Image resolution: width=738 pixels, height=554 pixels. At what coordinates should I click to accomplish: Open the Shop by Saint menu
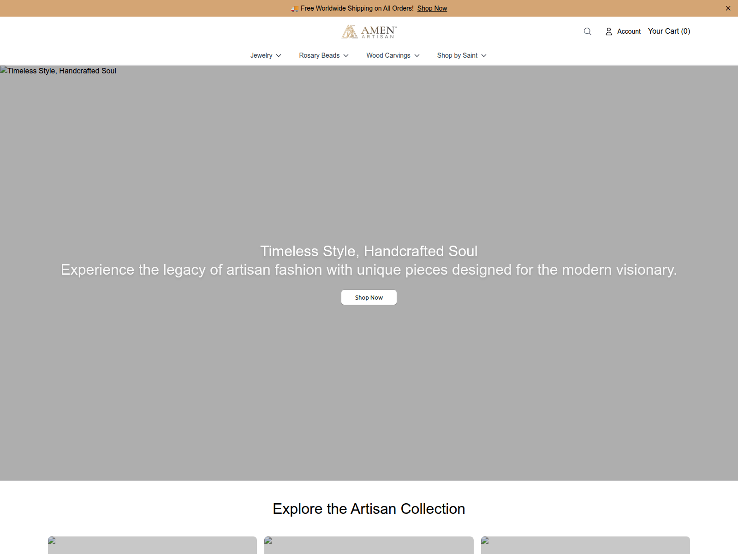tap(457, 55)
